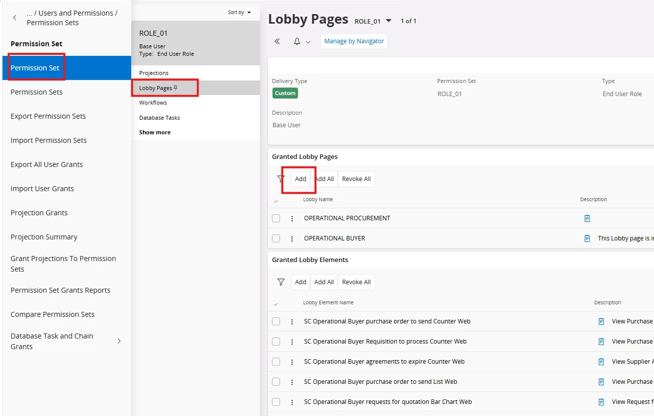Sort by the Lobby Name column header
Image resolution: width=654 pixels, height=416 pixels.
tap(318, 200)
